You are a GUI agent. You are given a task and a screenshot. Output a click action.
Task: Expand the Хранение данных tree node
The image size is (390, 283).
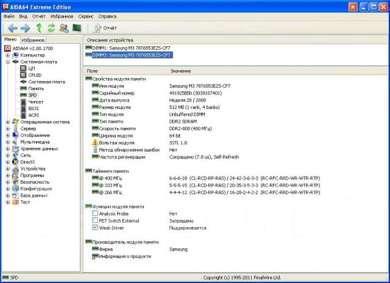(x=8, y=149)
